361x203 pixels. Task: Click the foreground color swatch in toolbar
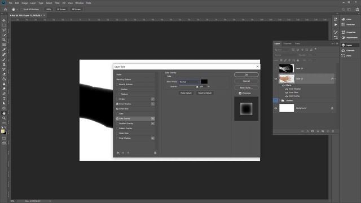point(3,131)
